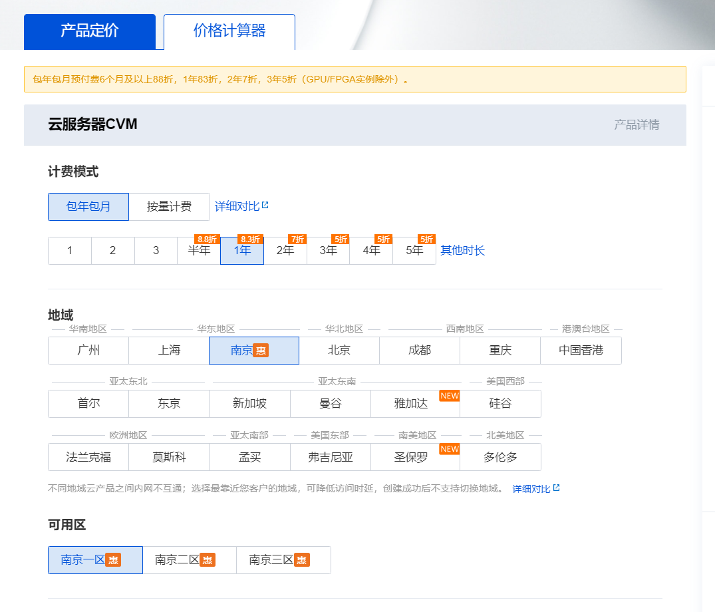Click the 不同地域云产品之间内网不互通 note
Viewport: 715px width, 612px height.
(x=276, y=489)
